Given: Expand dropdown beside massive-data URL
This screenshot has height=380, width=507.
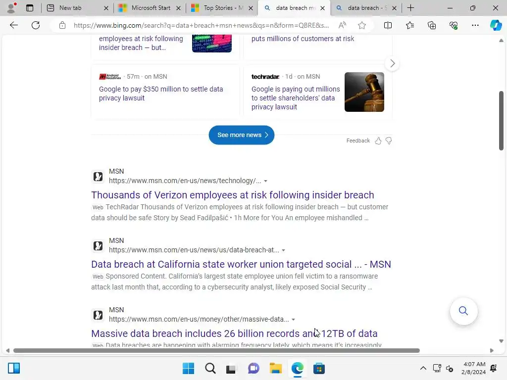Looking at the screenshot, I should coord(293,319).
